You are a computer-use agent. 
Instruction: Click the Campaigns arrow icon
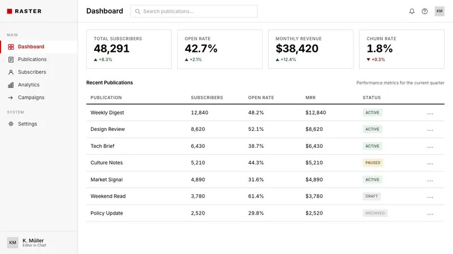[x=11, y=98]
